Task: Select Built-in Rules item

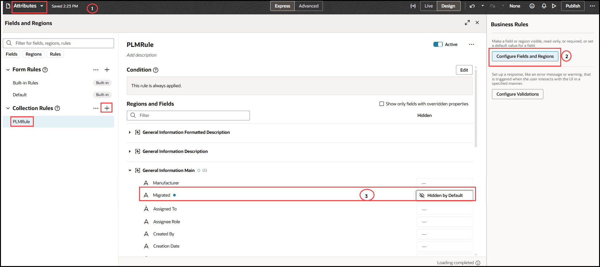Action: tap(58, 83)
